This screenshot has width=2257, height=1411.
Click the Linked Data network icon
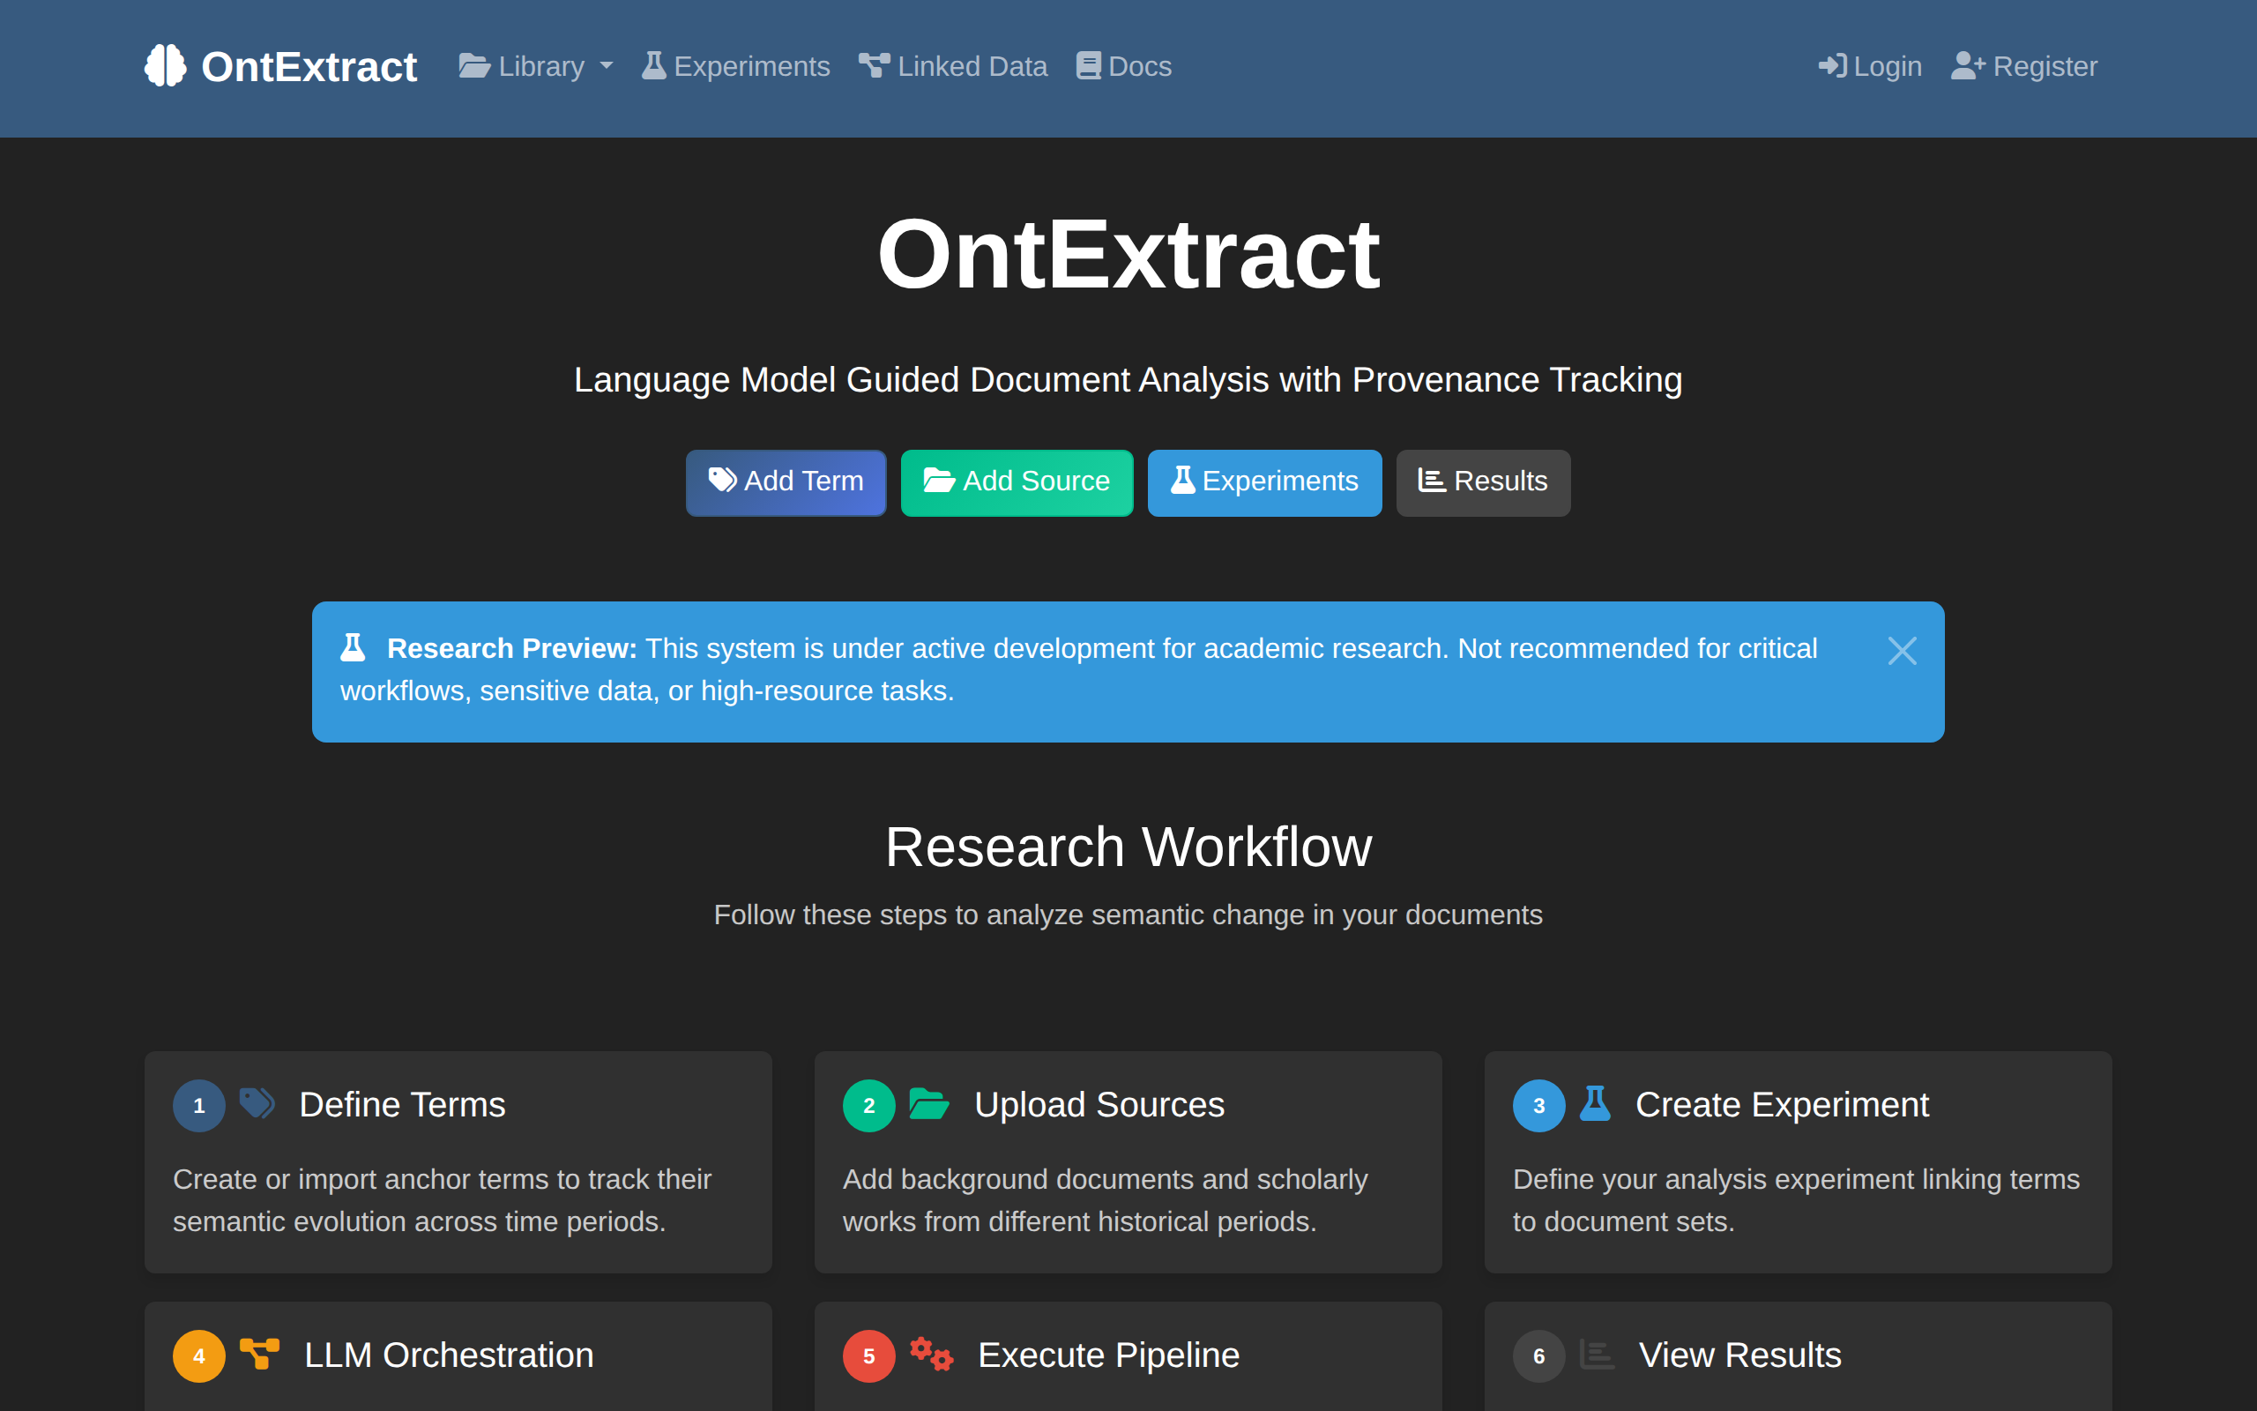(x=873, y=64)
